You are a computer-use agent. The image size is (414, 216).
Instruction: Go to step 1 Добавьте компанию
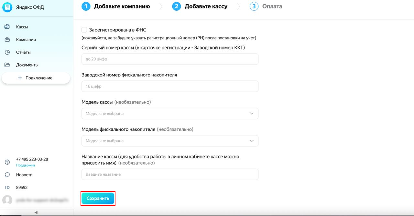[116, 6]
